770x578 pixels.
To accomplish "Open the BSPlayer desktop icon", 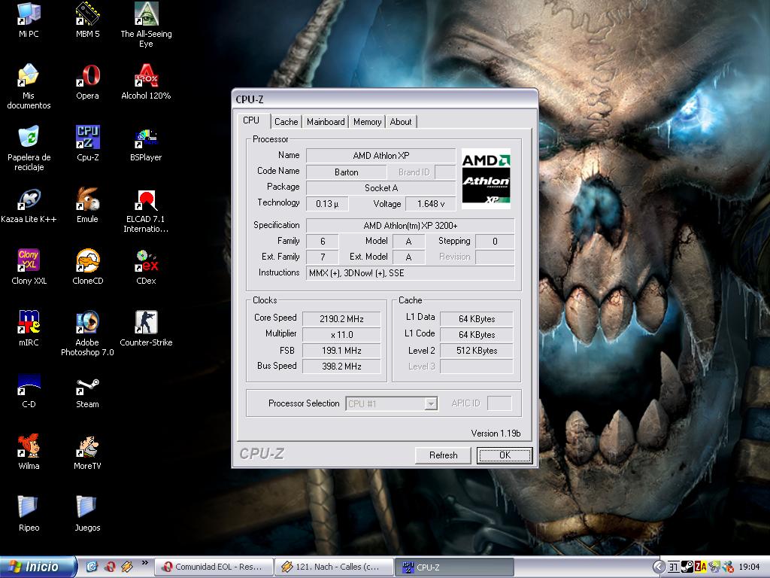I will point(146,138).
